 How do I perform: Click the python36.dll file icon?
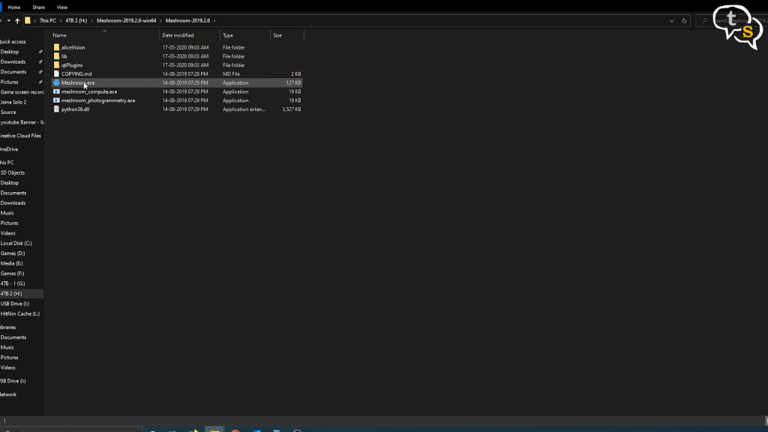56,109
